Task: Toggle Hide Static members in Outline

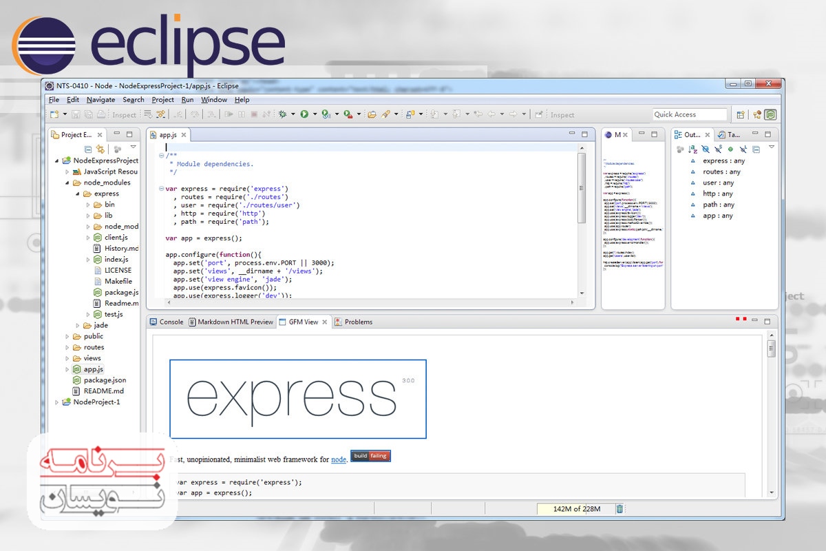Action: point(719,149)
